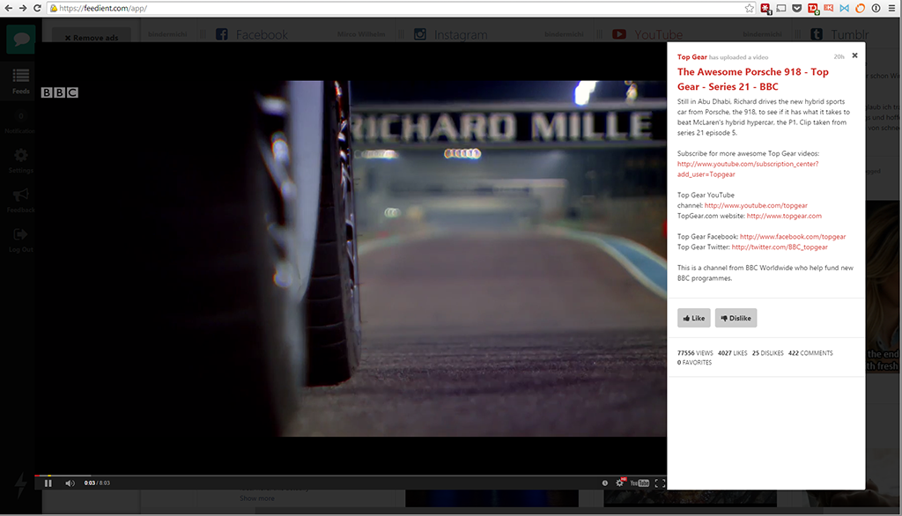The height and width of the screenshot is (516, 902).
Task: Go back in the browser
Action: [8, 8]
